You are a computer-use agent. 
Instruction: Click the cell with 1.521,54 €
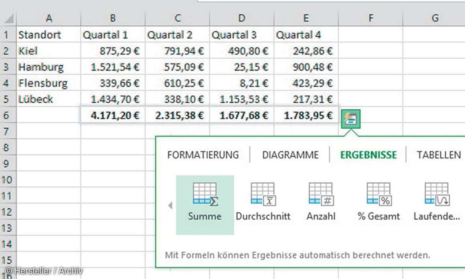click(x=113, y=67)
